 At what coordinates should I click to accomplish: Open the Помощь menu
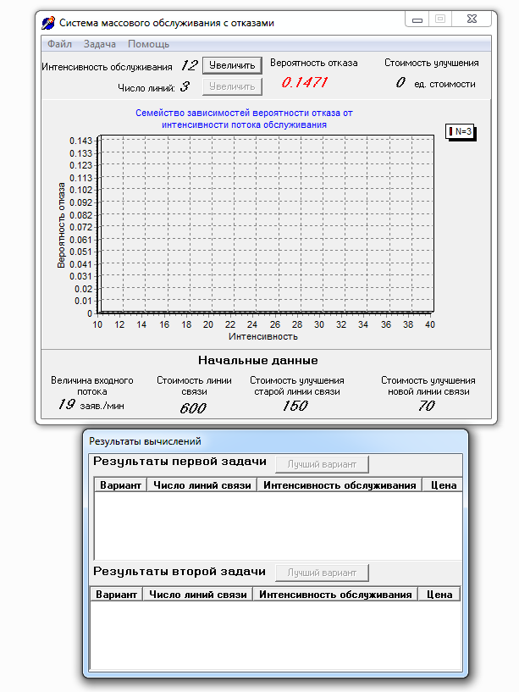148,44
